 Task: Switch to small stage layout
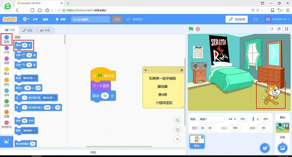[x=271, y=29]
